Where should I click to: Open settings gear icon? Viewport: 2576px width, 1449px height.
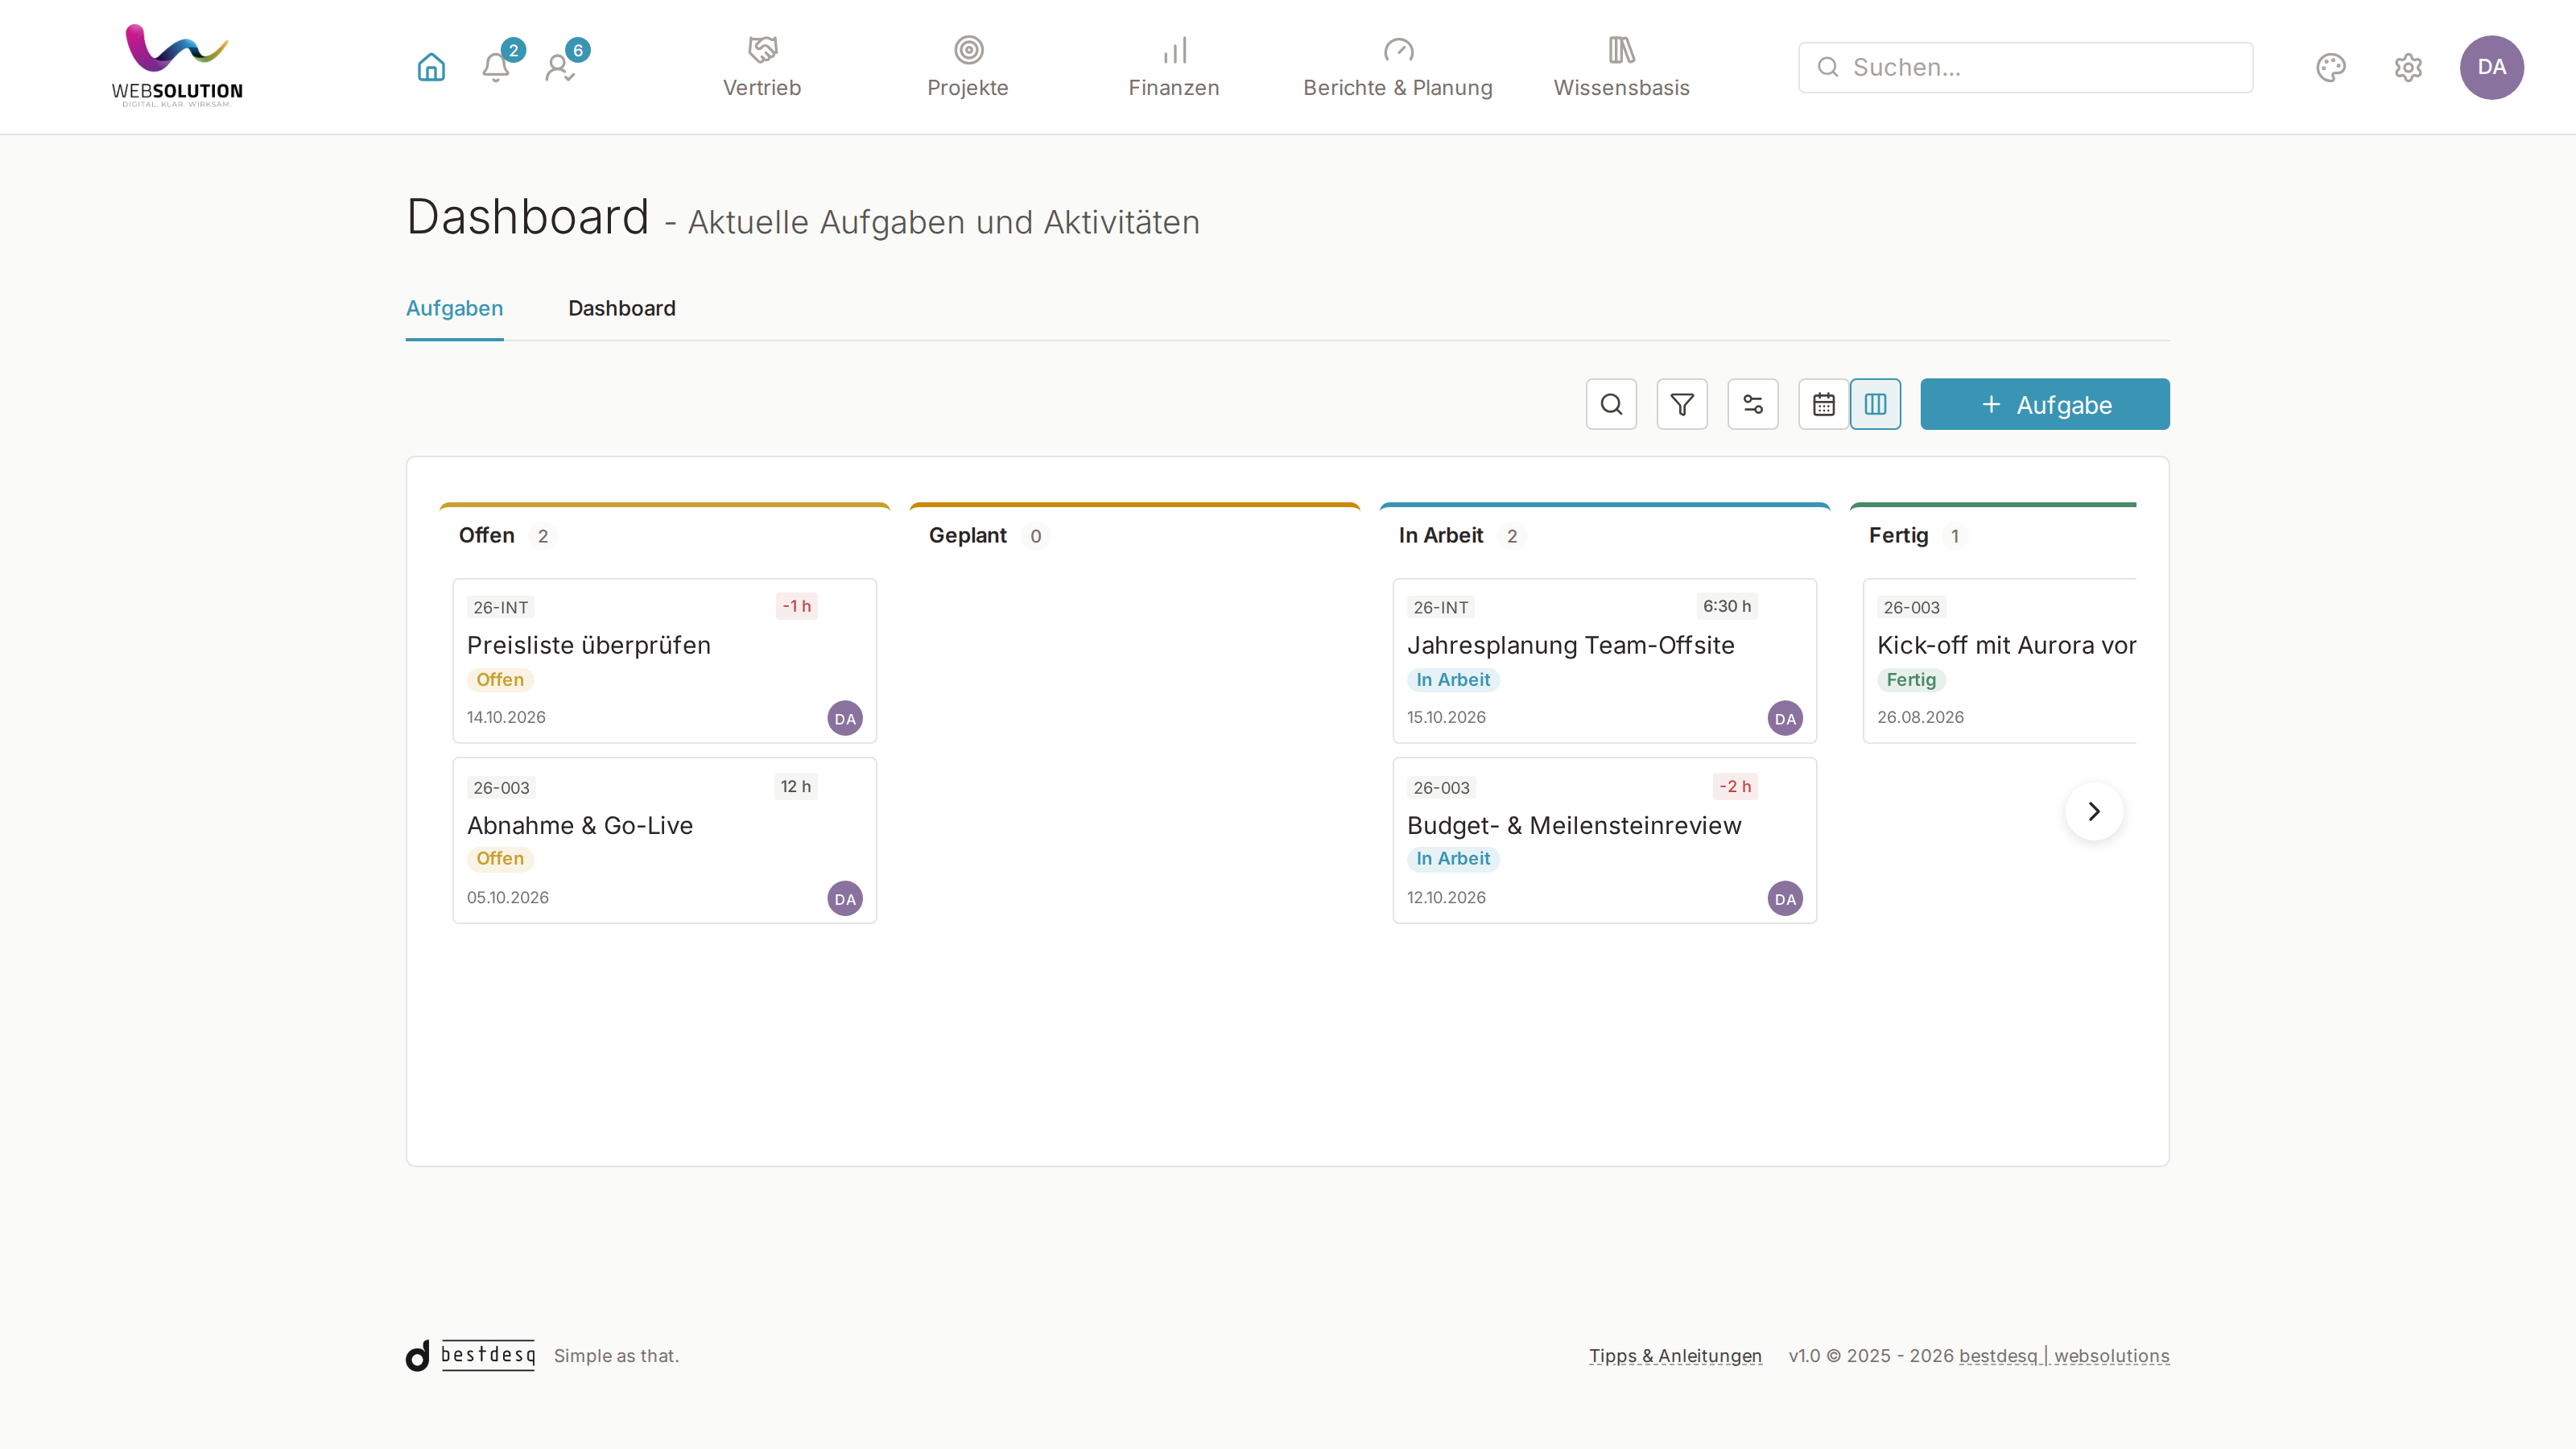[2408, 67]
